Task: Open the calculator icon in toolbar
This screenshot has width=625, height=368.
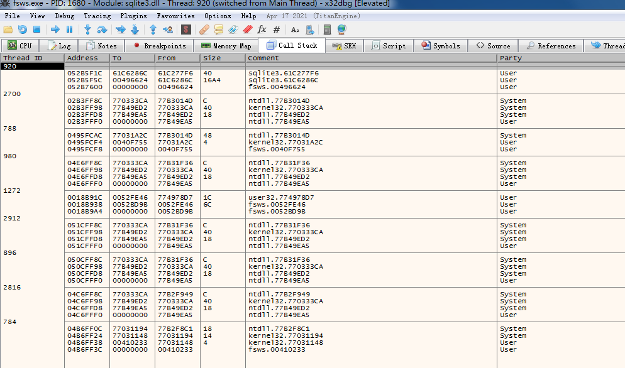Action: [x=327, y=30]
